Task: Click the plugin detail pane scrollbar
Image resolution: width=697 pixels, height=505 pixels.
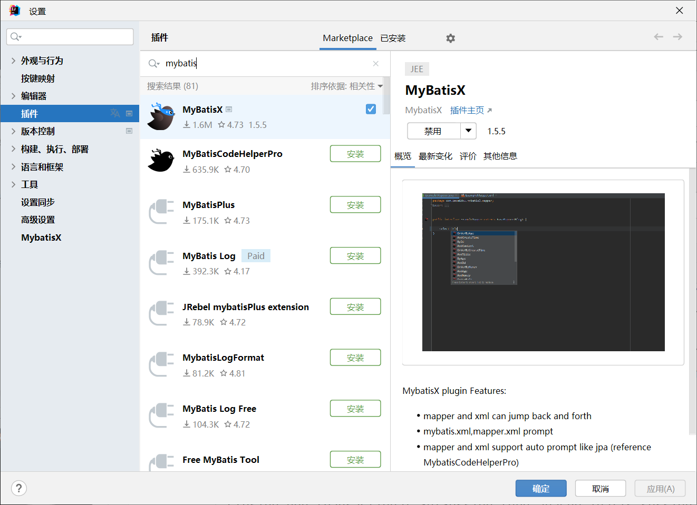Action: pos(693,301)
